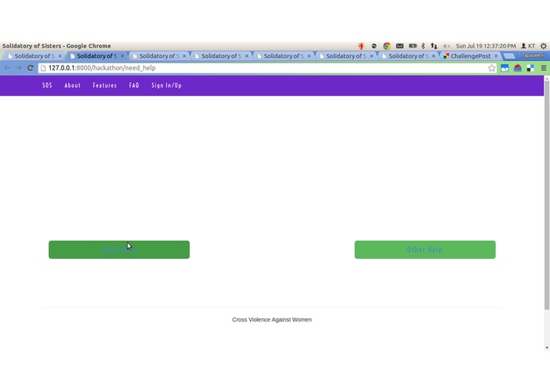Select the active Solidatory of S tab
This screenshot has width=550, height=391.
[97, 56]
